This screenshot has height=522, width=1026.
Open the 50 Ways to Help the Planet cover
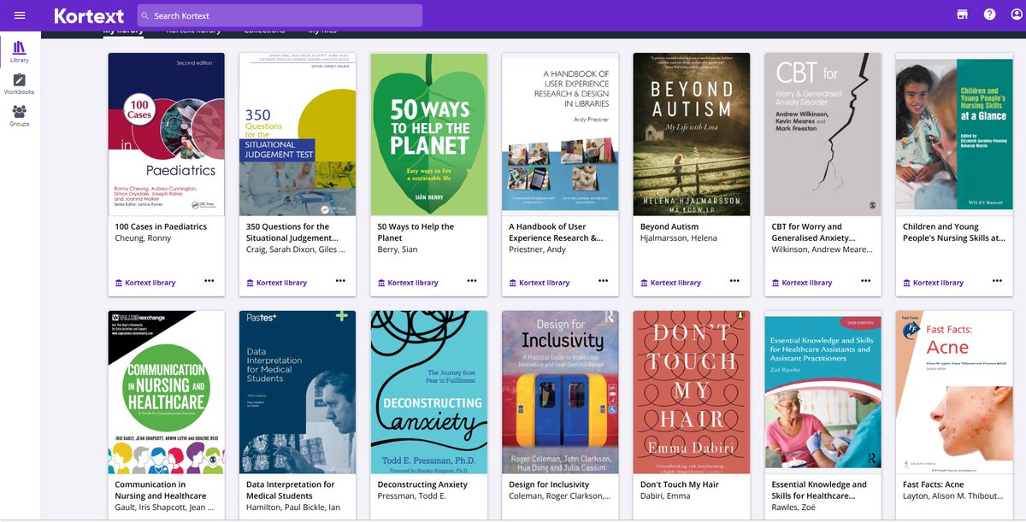429,134
